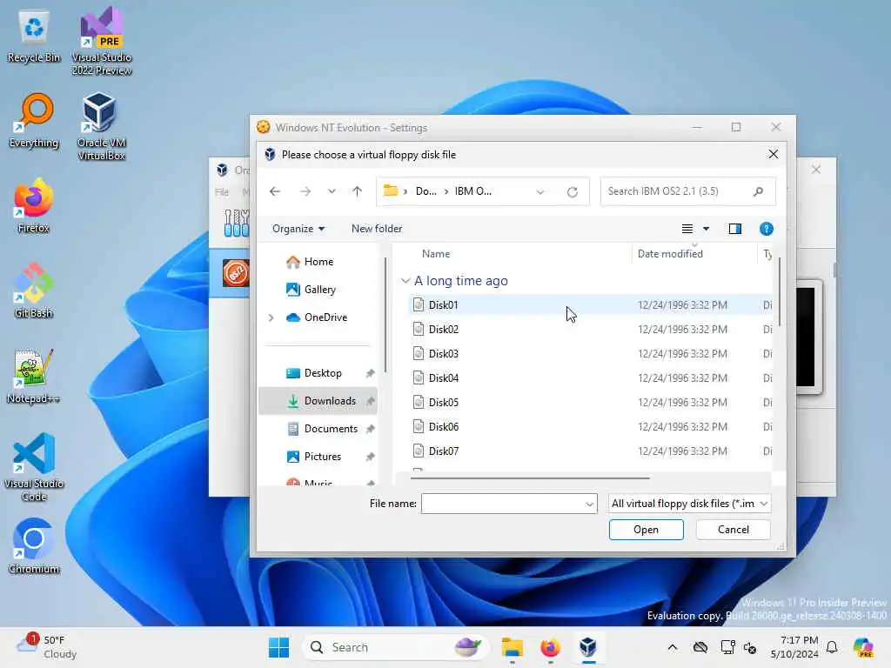Open Recycle Bin desktop icon

pyautogui.click(x=34, y=37)
